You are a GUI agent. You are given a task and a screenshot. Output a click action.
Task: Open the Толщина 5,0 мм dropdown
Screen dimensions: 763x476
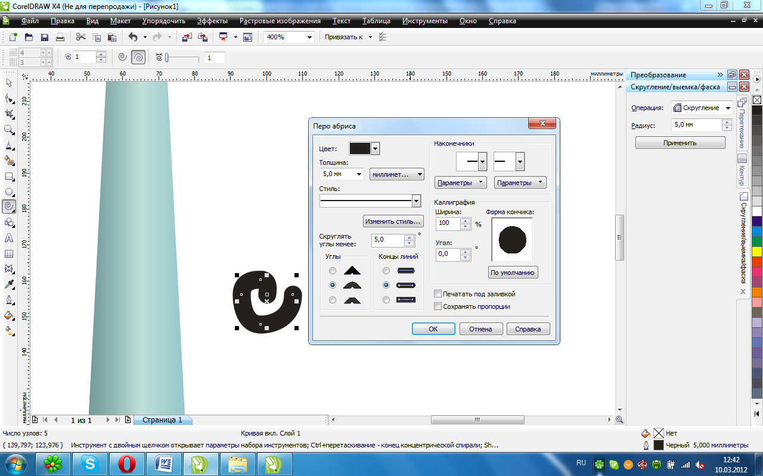point(359,174)
